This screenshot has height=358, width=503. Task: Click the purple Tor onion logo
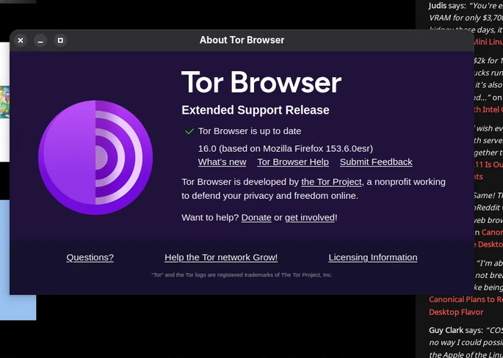click(95, 158)
